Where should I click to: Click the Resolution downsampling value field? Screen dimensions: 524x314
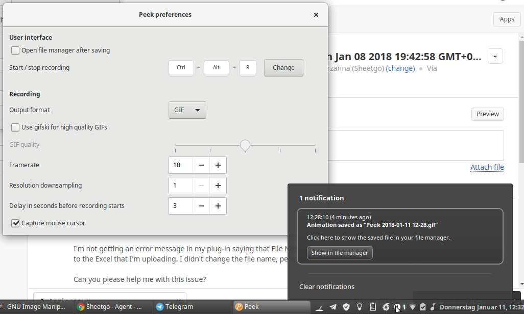[181, 186]
